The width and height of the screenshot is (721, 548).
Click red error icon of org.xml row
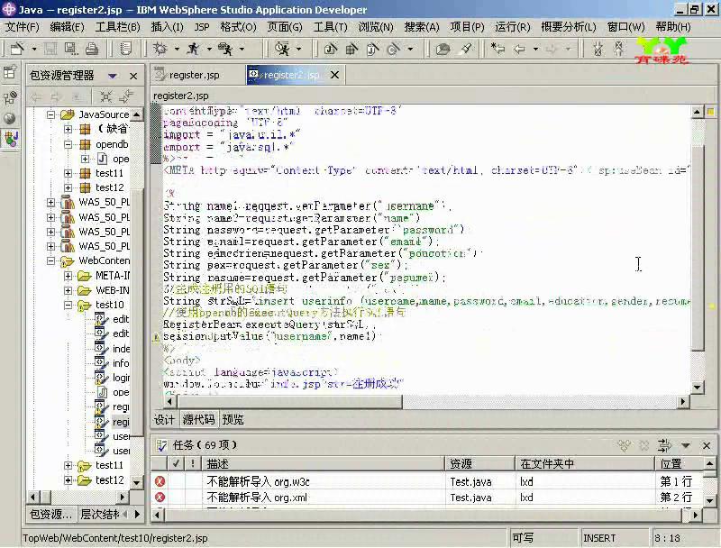(x=160, y=497)
